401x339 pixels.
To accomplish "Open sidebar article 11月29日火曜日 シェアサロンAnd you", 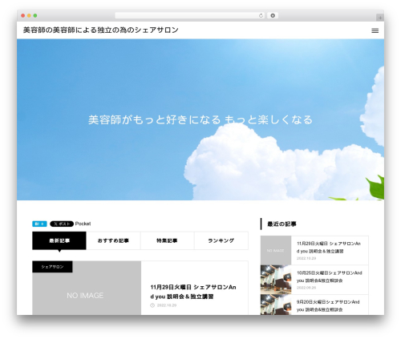I will coord(329,247).
